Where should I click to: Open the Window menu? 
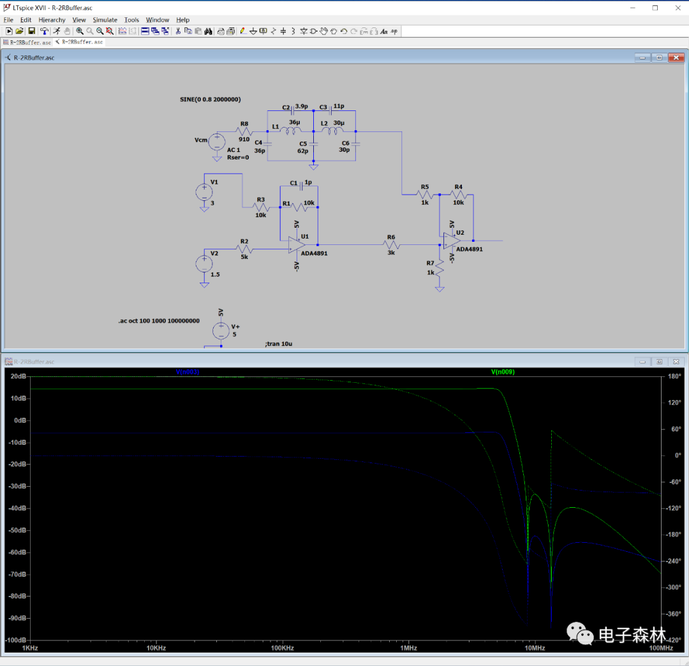158,20
